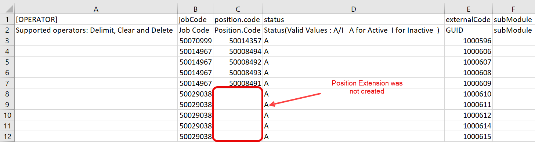This screenshot has width=535, height=142.
Task: Click position code cell 50008492
Action: click(x=238, y=62)
